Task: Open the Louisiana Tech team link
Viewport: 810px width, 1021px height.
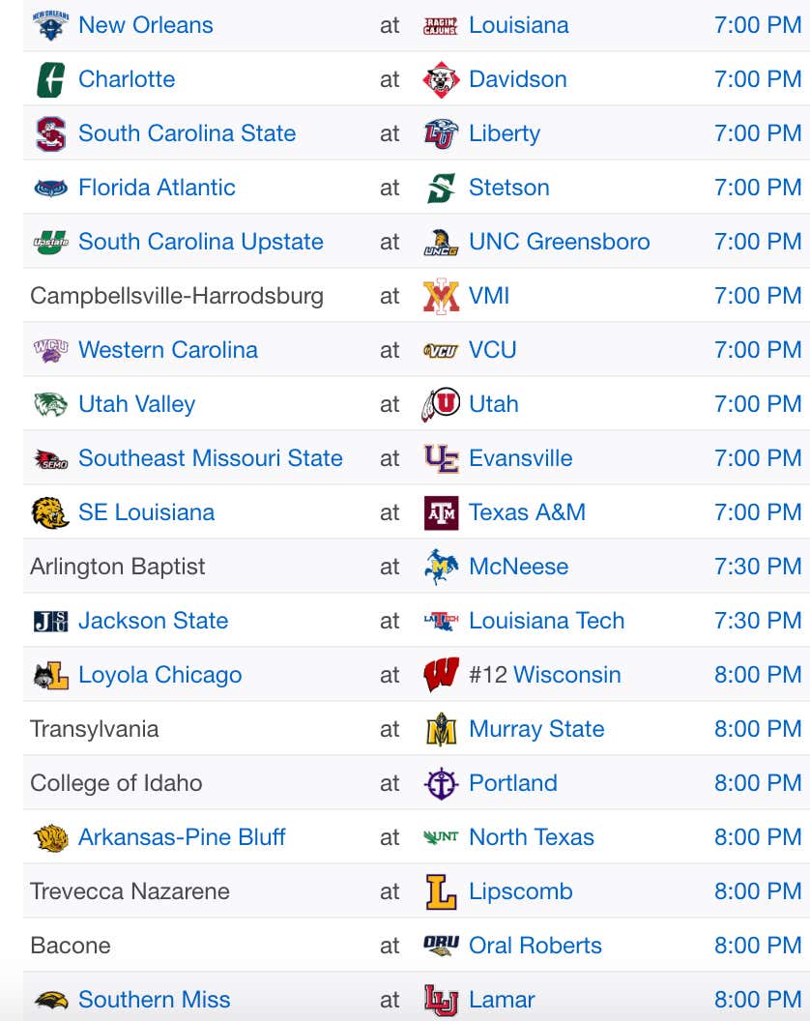Action: coord(547,621)
